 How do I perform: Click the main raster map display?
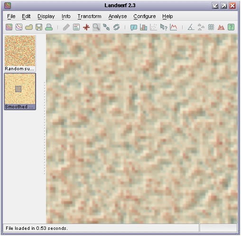point(142,129)
